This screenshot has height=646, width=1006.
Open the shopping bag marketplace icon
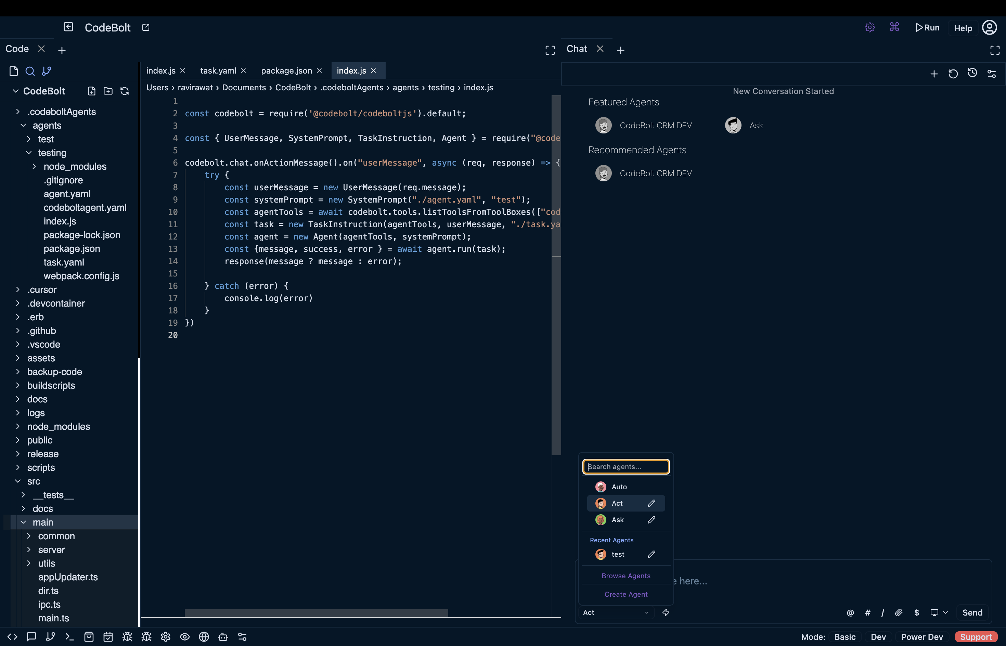(89, 637)
